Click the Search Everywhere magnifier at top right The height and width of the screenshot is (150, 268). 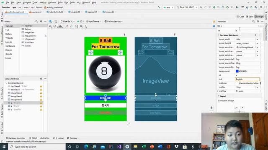261,7
